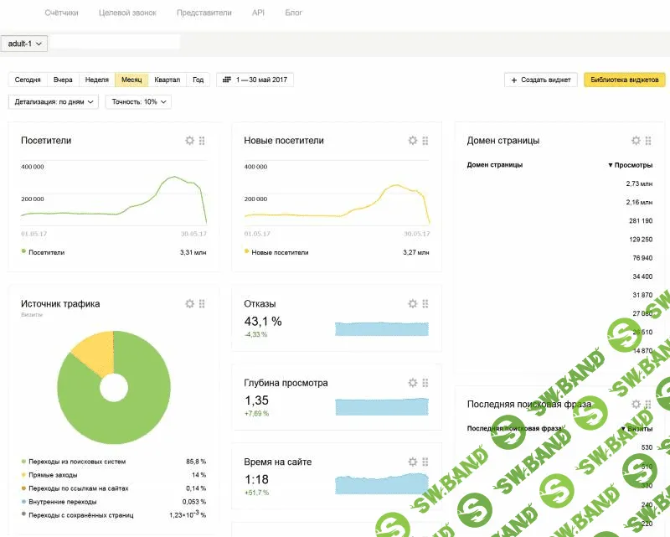Screen dimensions: 670x537
Task: Click Создать виджет button
Action: [540, 80]
